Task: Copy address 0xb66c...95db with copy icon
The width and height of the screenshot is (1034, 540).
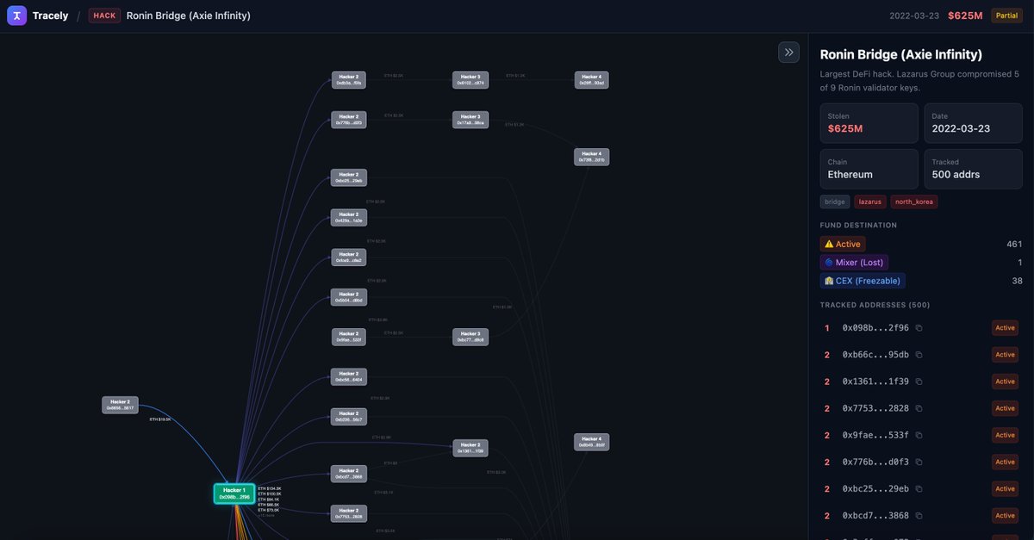Action: tap(919, 355)
